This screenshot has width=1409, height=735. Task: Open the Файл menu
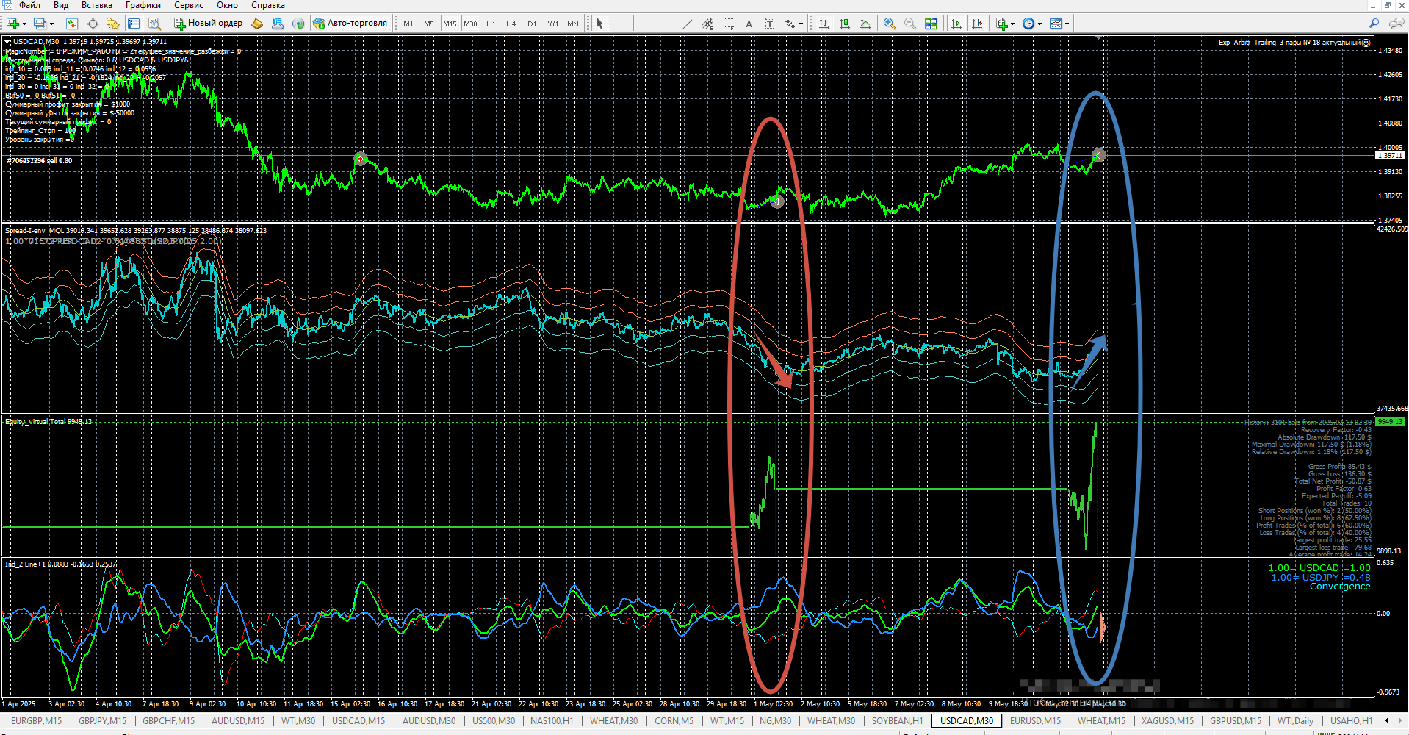coord(29,5)
